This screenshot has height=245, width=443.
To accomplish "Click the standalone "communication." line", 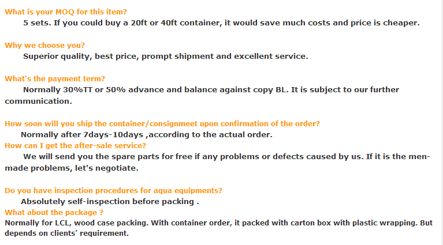I will point(39,101).
